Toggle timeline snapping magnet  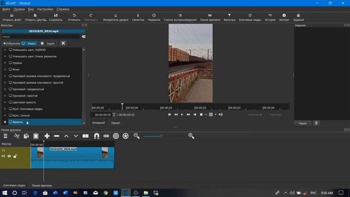point(97,136)
